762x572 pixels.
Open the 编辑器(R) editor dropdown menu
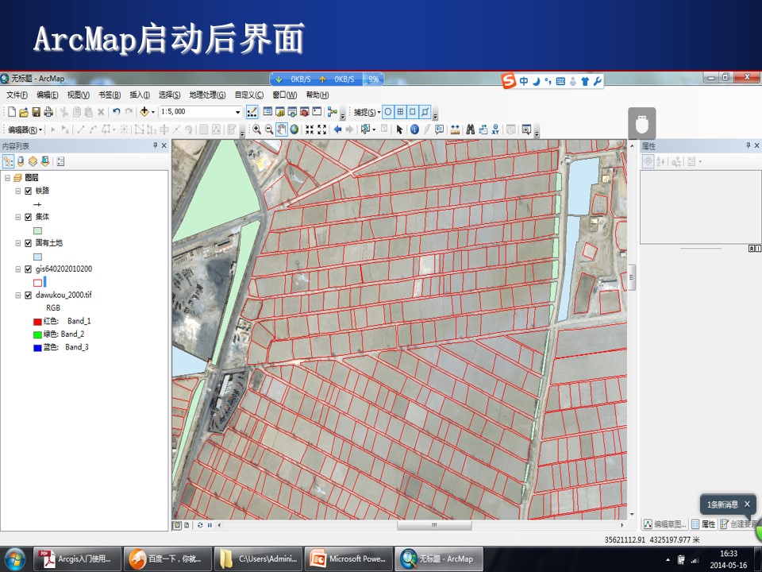coord(25,129)
